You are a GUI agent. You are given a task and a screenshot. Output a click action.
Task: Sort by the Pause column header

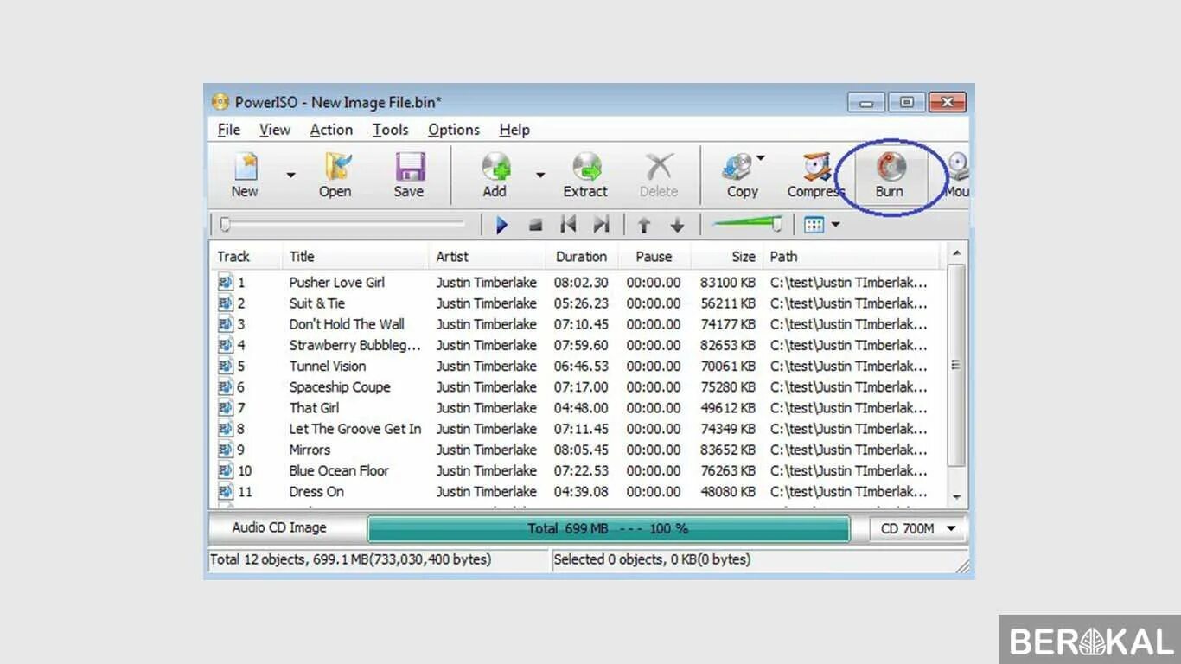point(654,257)
